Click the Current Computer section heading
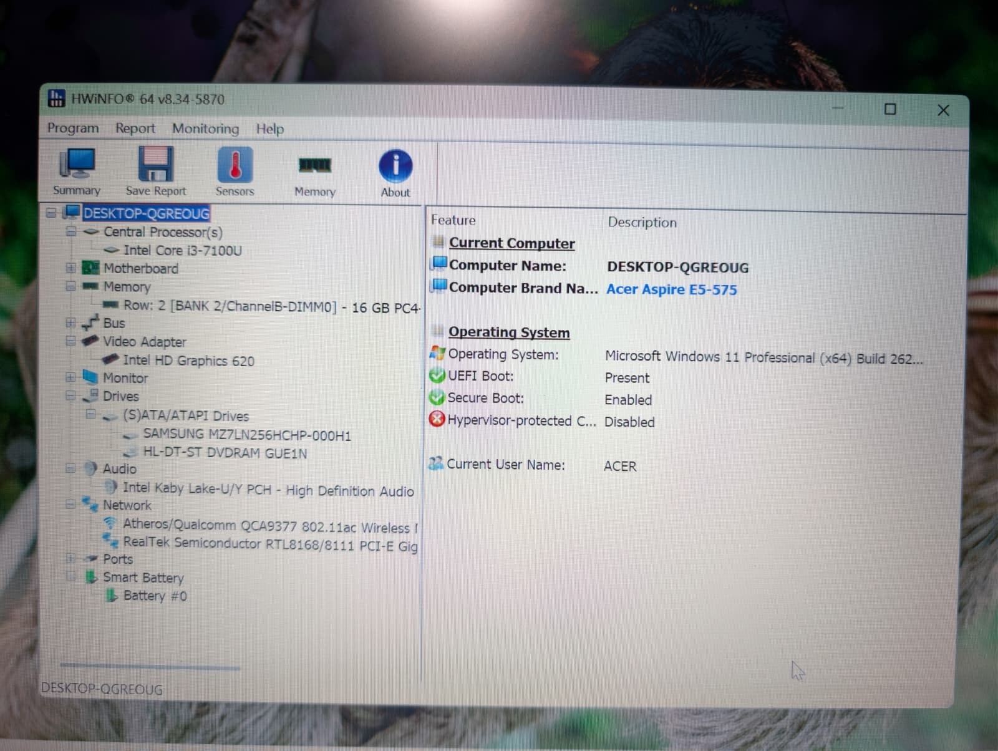This screenshot has height=751, width=998. click(x=511, y=243)
